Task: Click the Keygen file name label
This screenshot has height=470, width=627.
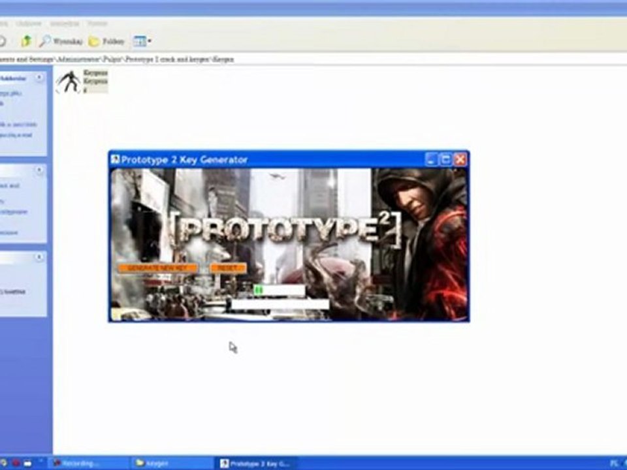Action: [x=95, y=81]
